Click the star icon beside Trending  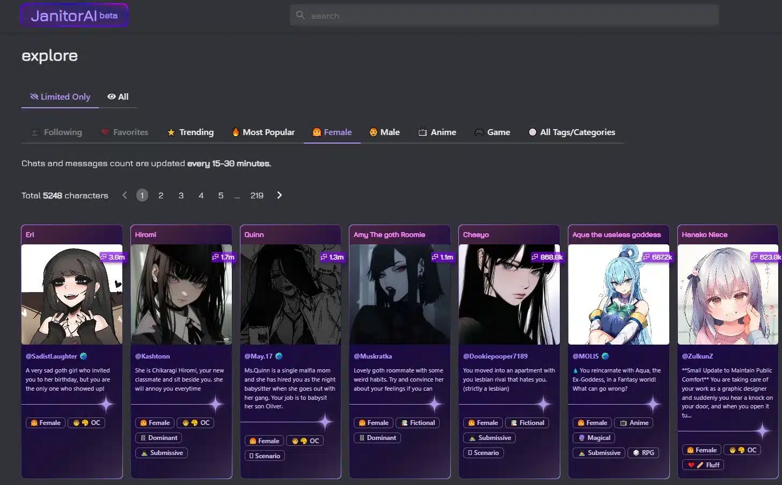click(171, 132)
